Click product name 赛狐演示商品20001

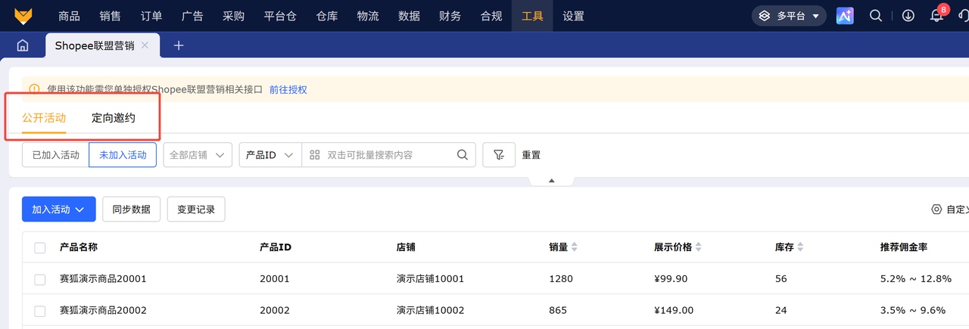103,279
